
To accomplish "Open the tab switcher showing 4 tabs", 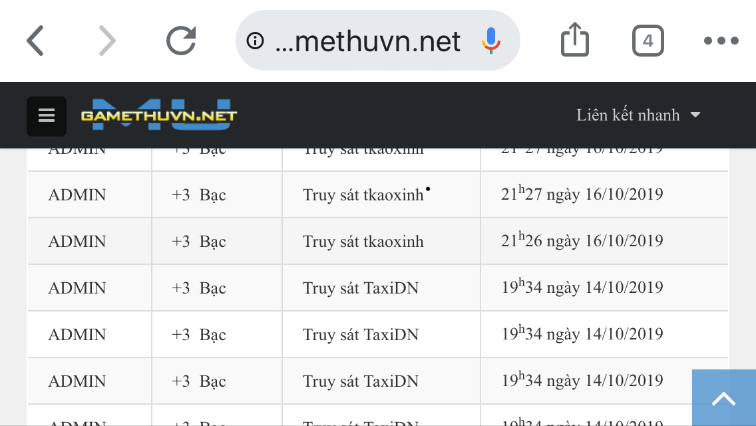I will coord(648,41).
